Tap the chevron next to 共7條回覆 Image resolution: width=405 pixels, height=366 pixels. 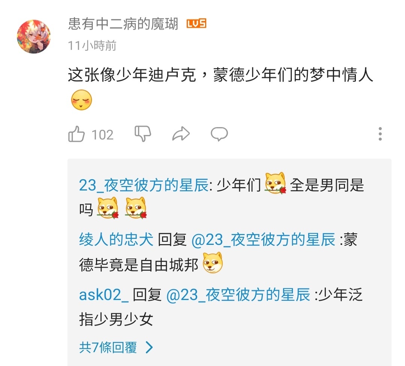[149, 347]
